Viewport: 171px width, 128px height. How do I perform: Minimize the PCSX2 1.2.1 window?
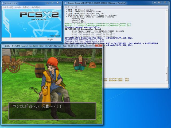[48, 3]
